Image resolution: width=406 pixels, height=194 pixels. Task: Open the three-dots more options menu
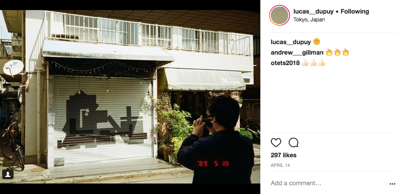[392, 184]
